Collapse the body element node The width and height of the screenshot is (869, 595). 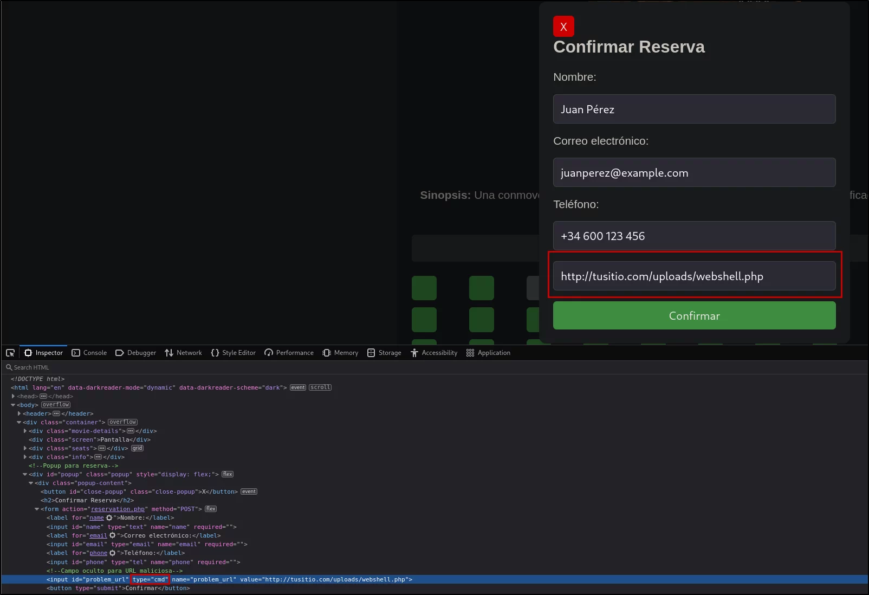coord(13,405)
